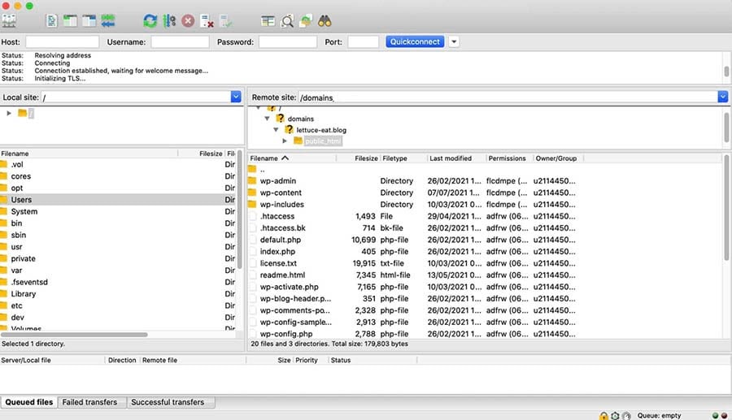732x420 pixels.
Task: Toggle the transfer queue display icon
Action: pos(107,21)
